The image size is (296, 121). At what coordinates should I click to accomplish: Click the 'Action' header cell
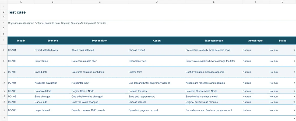point(157,41)
